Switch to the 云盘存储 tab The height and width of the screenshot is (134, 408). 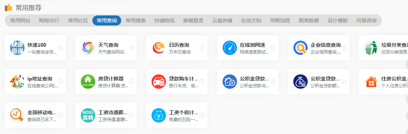point(222,20)
